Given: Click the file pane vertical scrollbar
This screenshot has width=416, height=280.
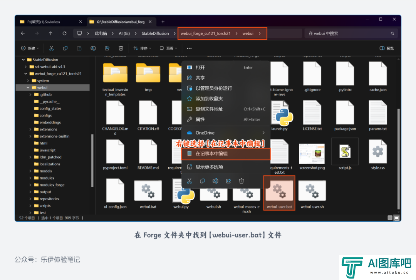Looking at the screenshot, I should (x=398, y=159).
